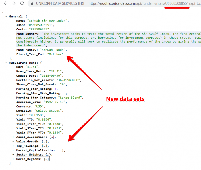Expand the Value_Growth node
This screenshot has height=170, width=201.
click(x=13, y=142)
